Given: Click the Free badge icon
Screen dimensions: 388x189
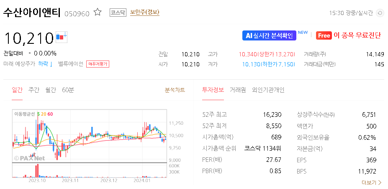Looking at the screenshot, I should point(324,35).
